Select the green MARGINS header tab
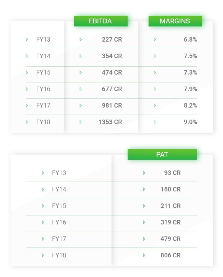 coord(175,21)
